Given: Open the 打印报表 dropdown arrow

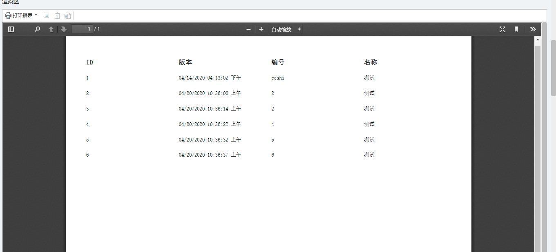Looking at the screenshot, I should pyautogui.click(x=36, y=15).
